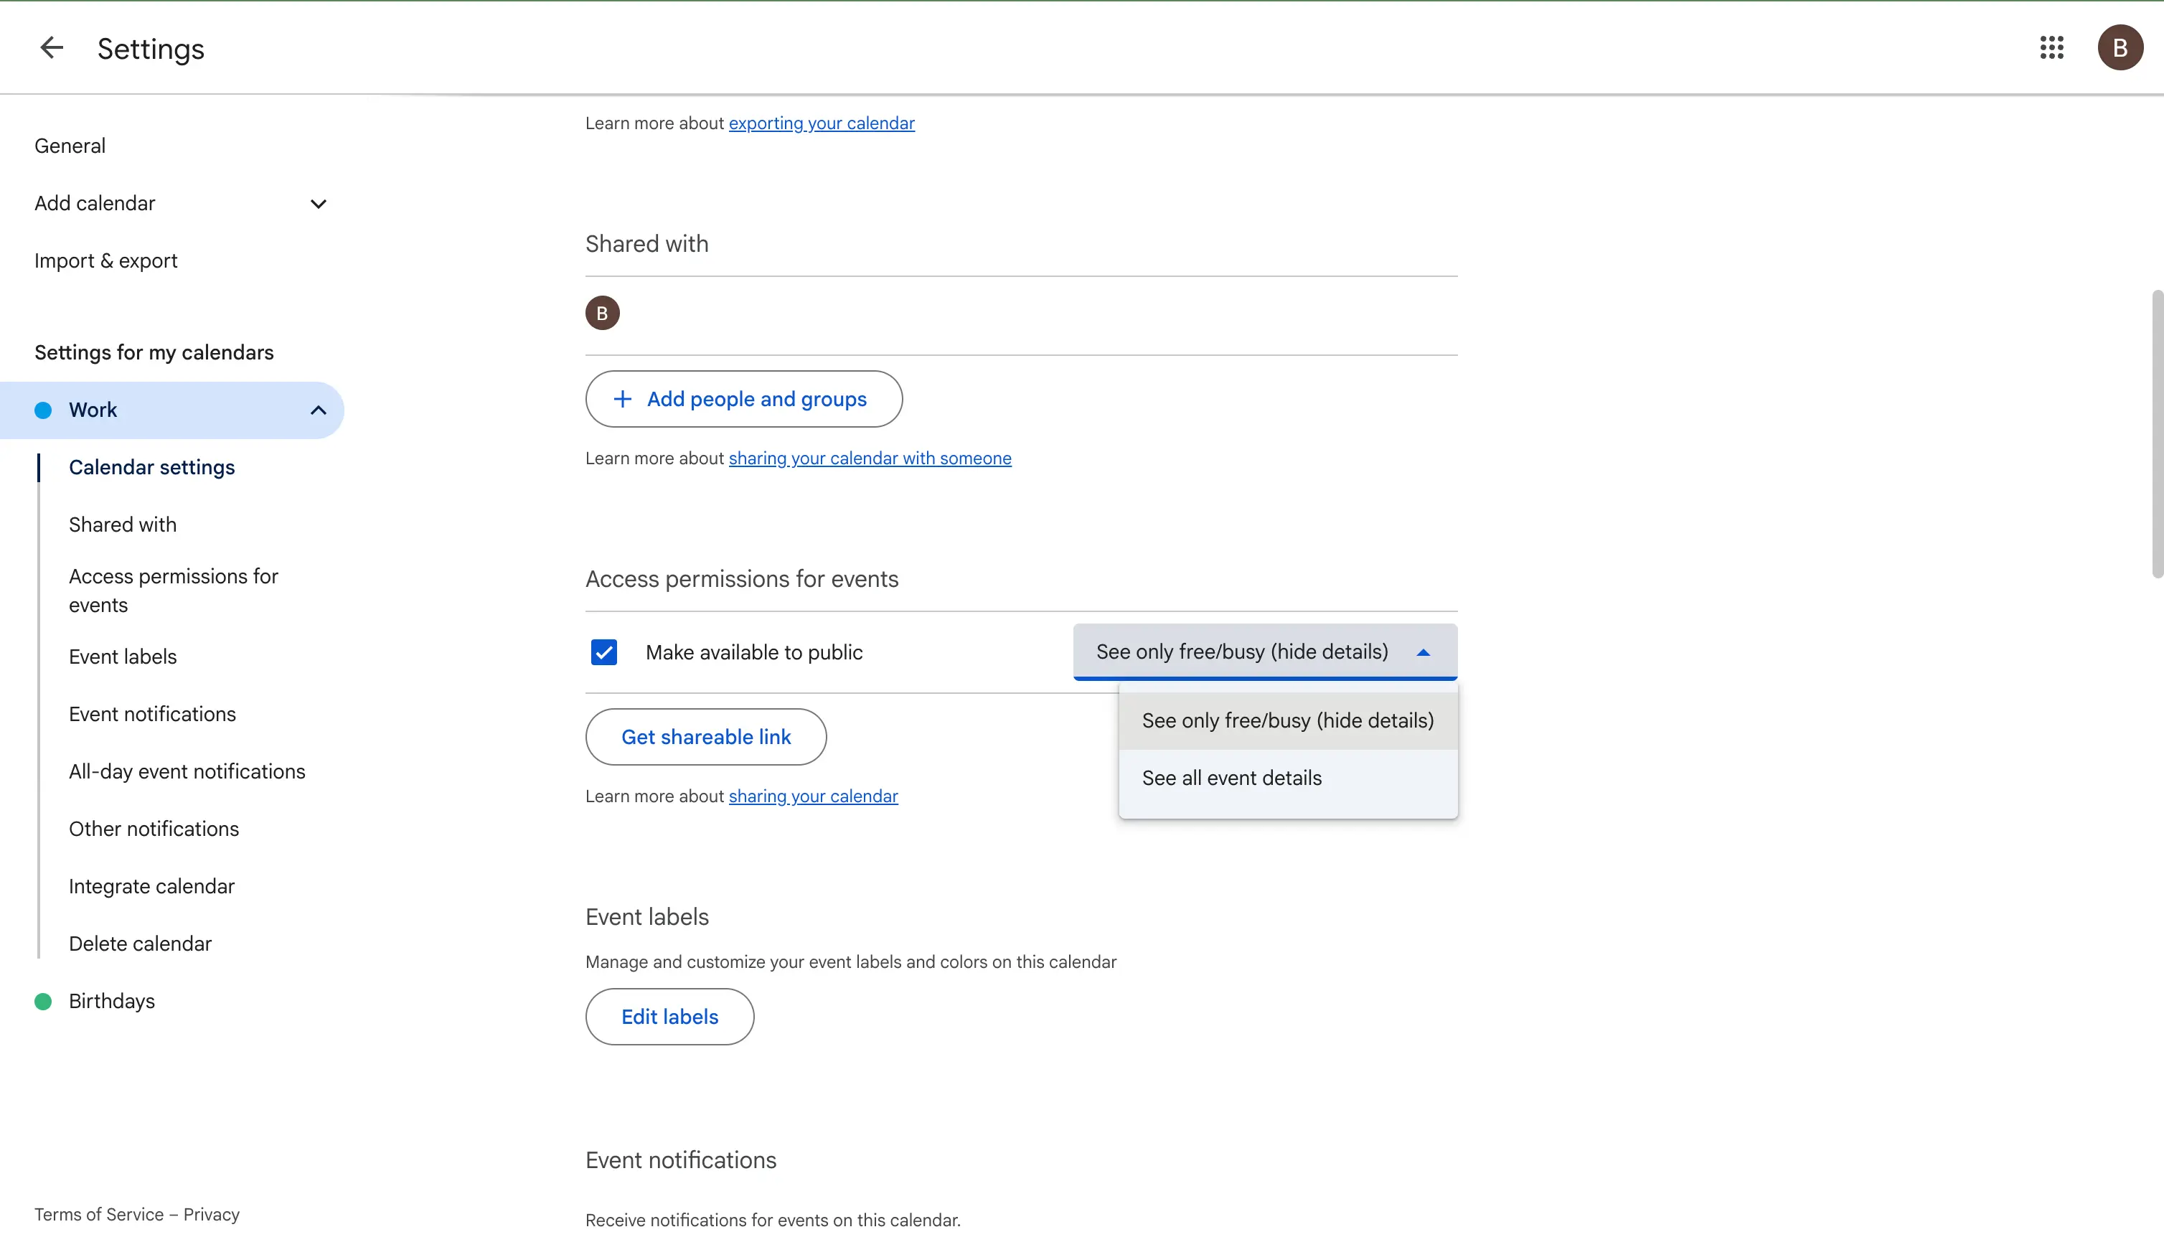Click the green dot beside Birthdays
This screenshot has height=1237, width=2164.
coord(43,1001)
